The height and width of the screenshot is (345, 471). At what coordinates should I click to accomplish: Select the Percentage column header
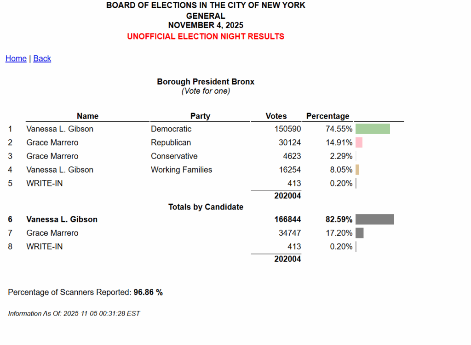[327, 116]
